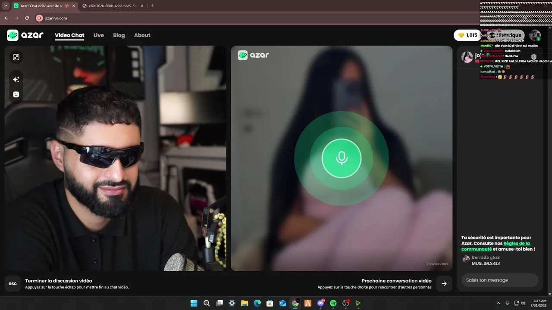Open the smiley face filter button

pos(16,94)
